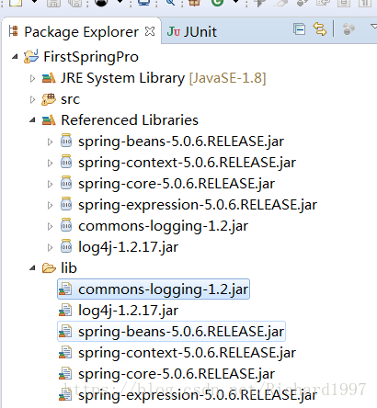This screenshot has width=377, height=408.
Task: Click spring-core jar file icon in lib folder
Action: (65, 374)
